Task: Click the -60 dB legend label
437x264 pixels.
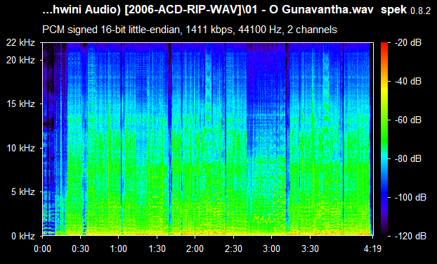Action: (x=408, y=120)
